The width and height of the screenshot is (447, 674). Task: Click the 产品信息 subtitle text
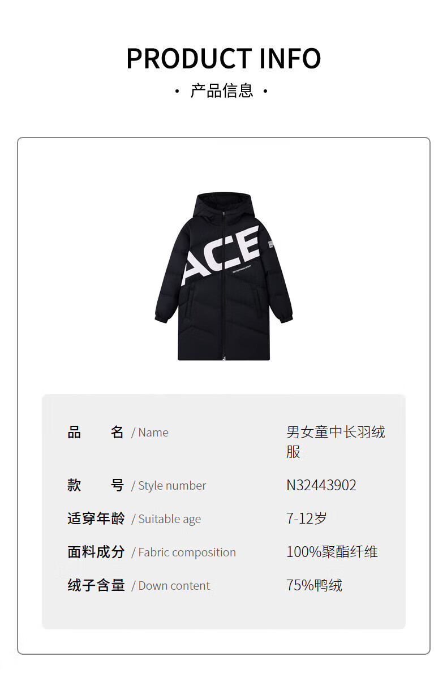pyautogui.click(x=222, y=90)
